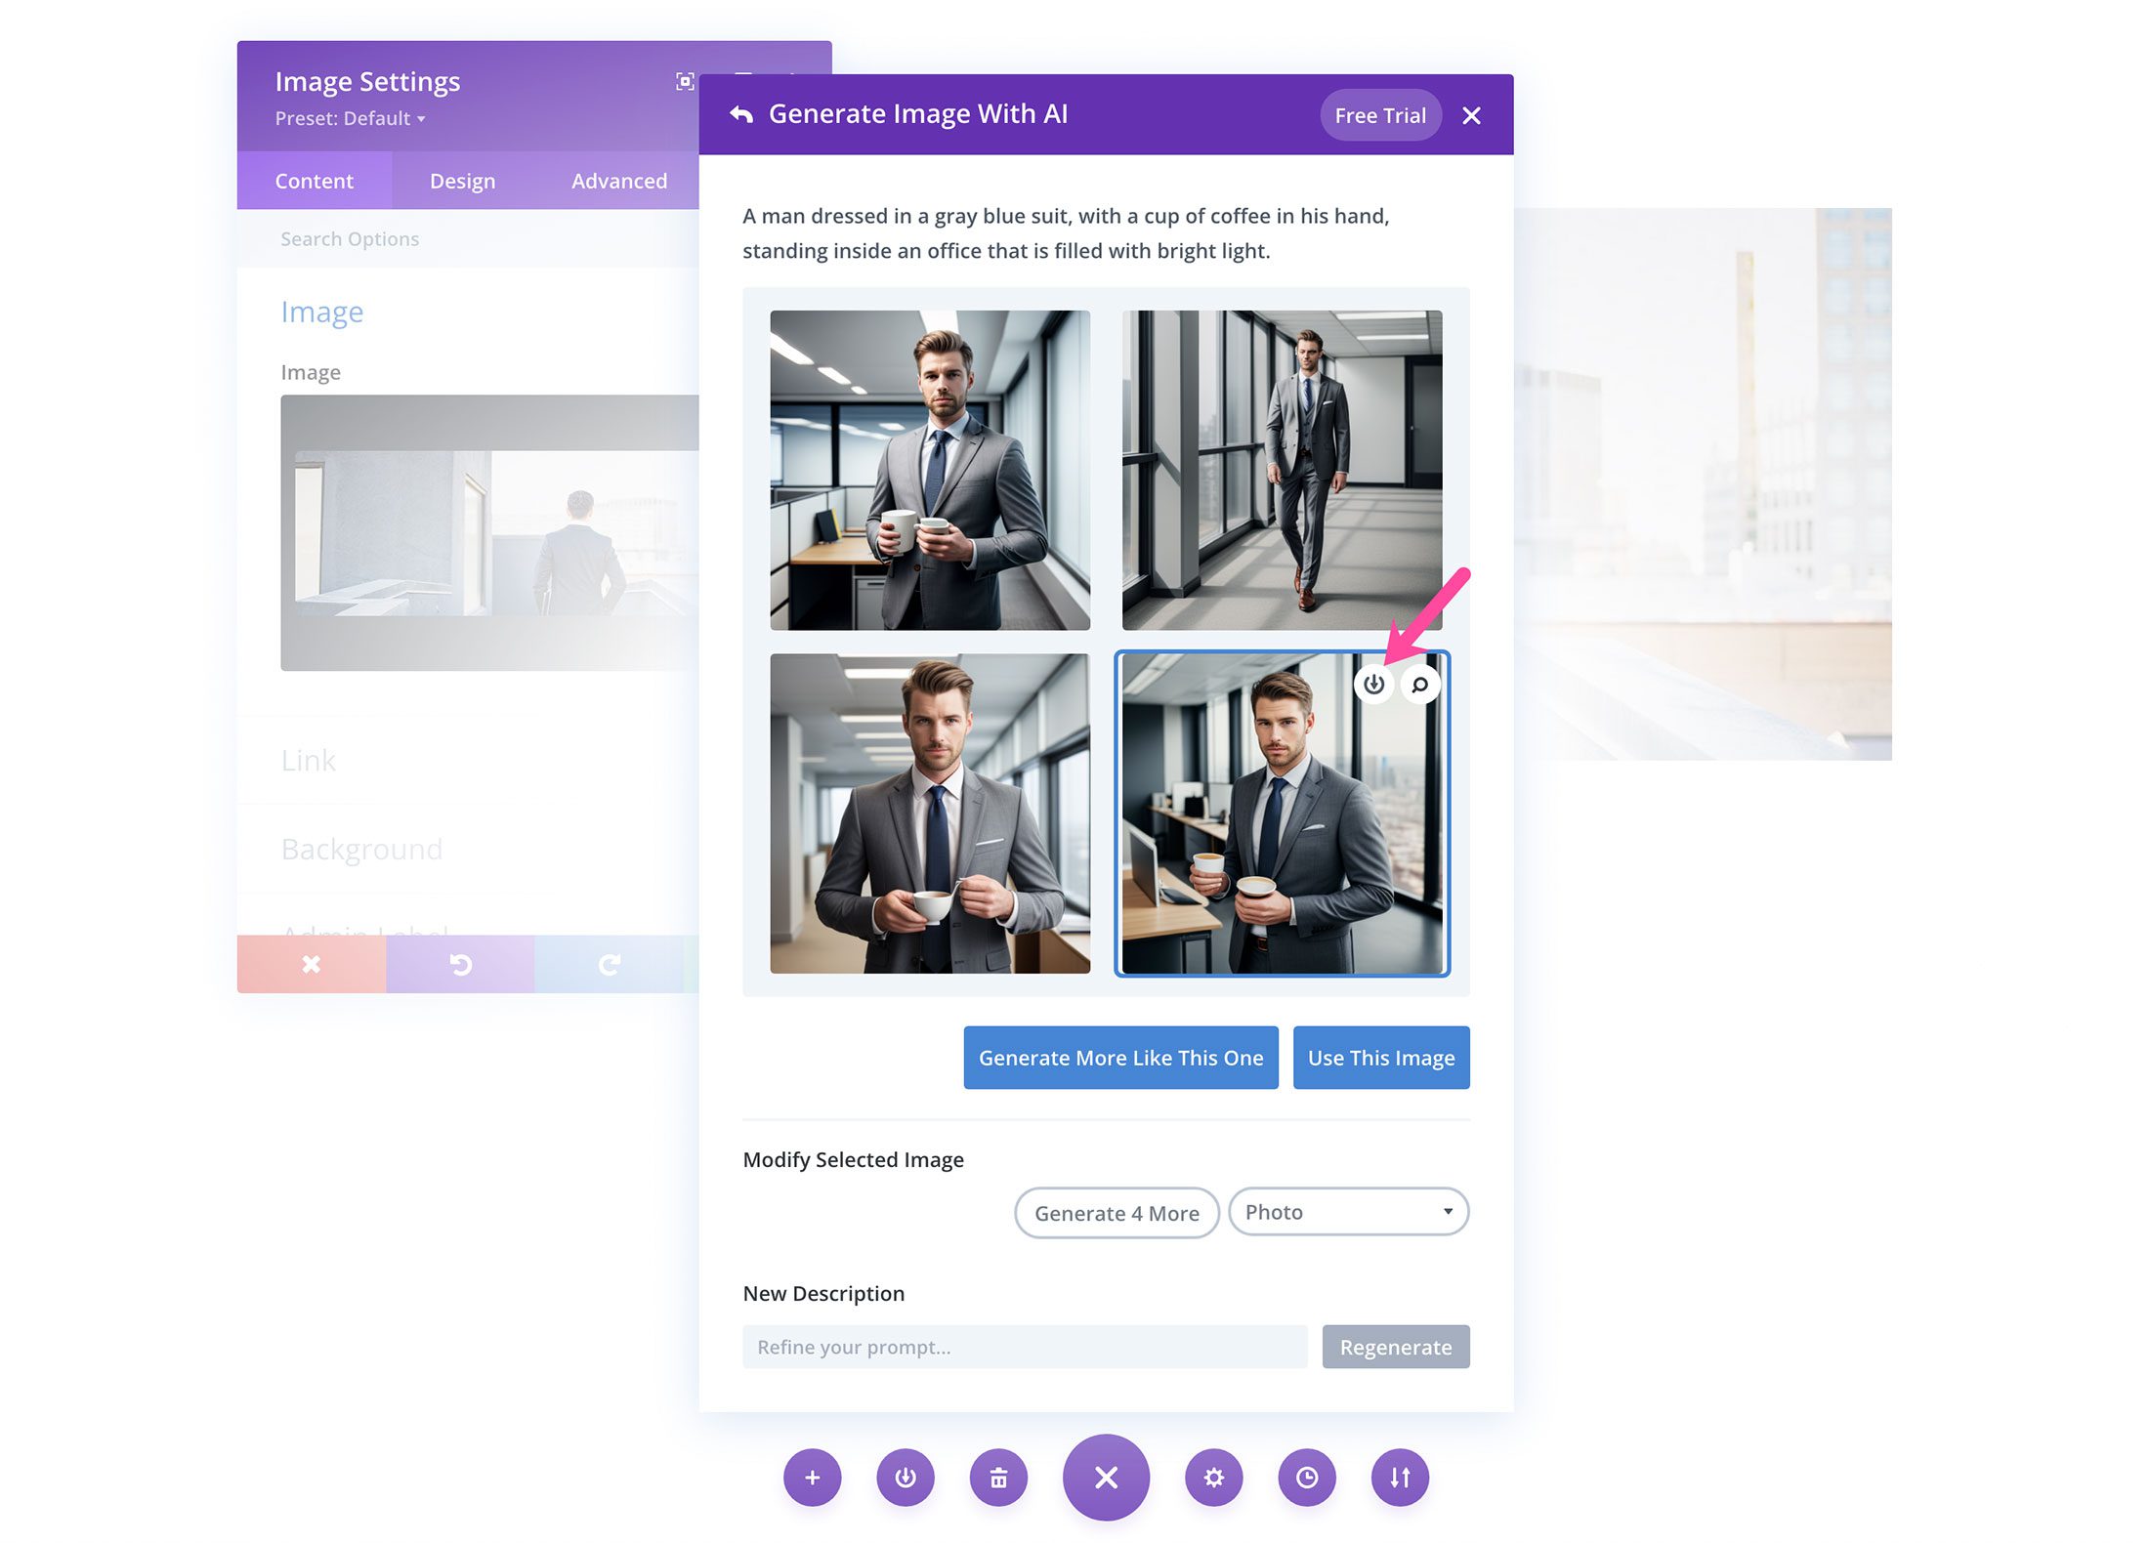Click the zoom/magnify icon on selected image
Screen dimensions: 2149x1543
[1420, 684]
